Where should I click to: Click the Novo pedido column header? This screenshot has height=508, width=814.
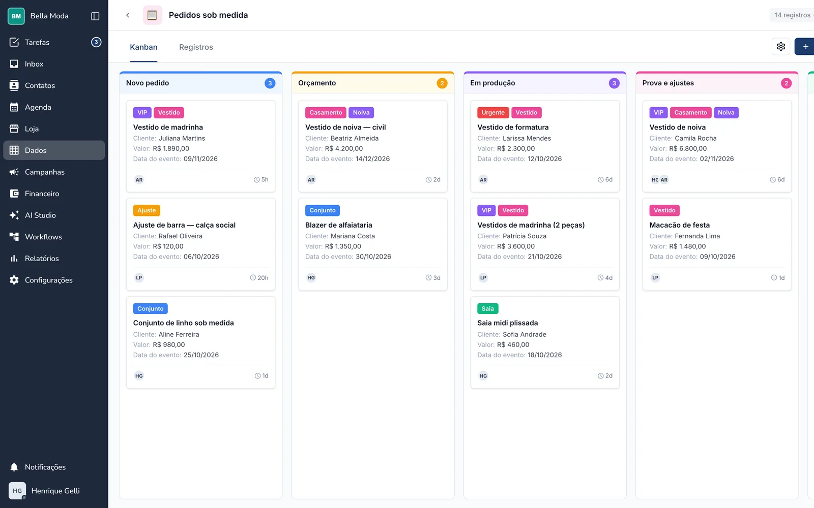(200, 83)
